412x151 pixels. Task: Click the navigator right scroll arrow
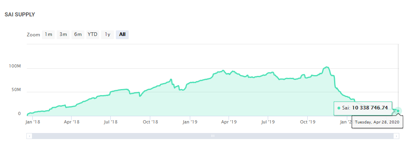point(396,136)
